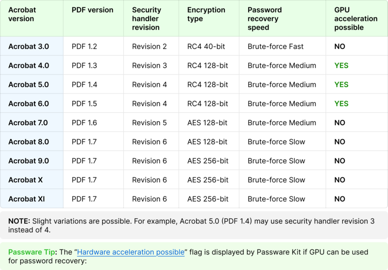Image resolution: width=388 pixels, height=270 pixels.
Task: Select the RC4 40-bit encryption cell
Action: [206, 47]
